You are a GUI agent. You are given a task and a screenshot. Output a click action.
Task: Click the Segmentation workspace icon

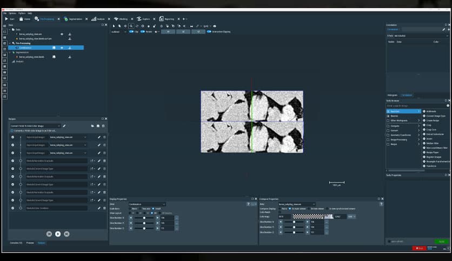[65, 19]
